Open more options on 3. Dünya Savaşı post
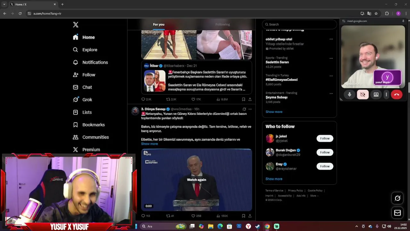410x231 pixels. coord(250,109)
